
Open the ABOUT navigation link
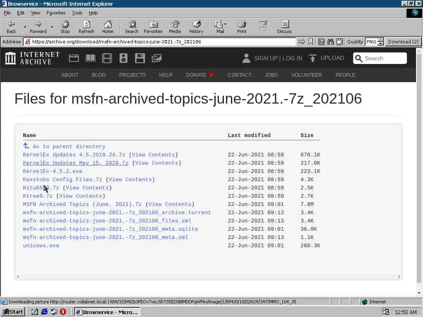click(x=70, y=75)
